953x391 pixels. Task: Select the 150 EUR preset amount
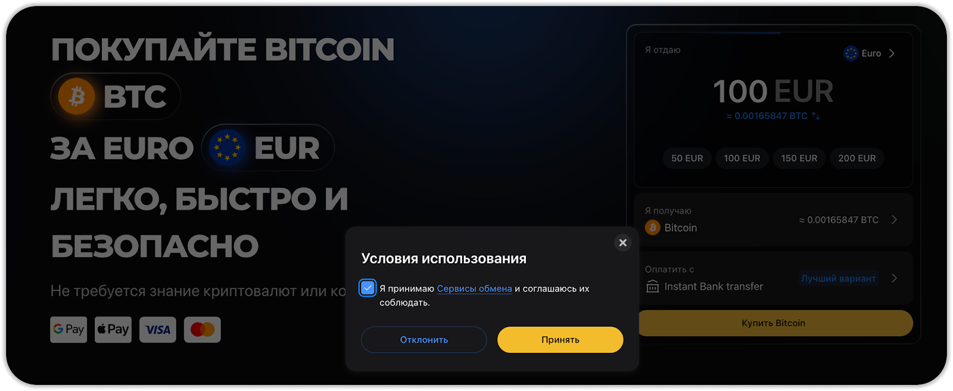799,159
